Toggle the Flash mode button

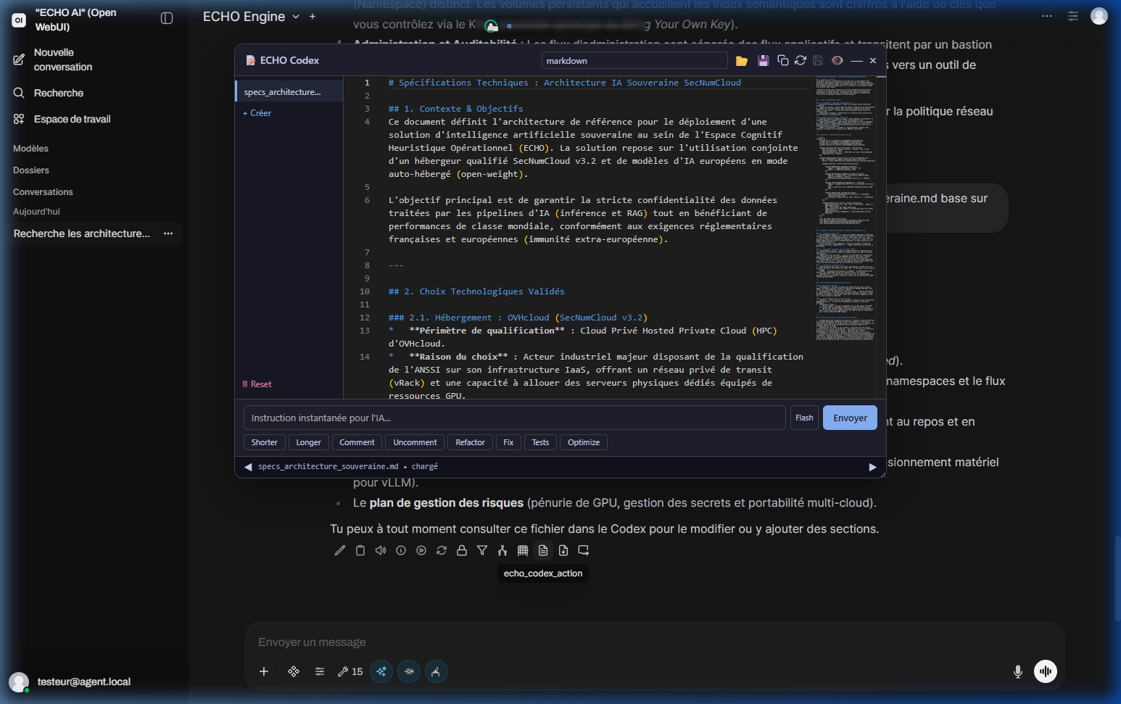804,418
